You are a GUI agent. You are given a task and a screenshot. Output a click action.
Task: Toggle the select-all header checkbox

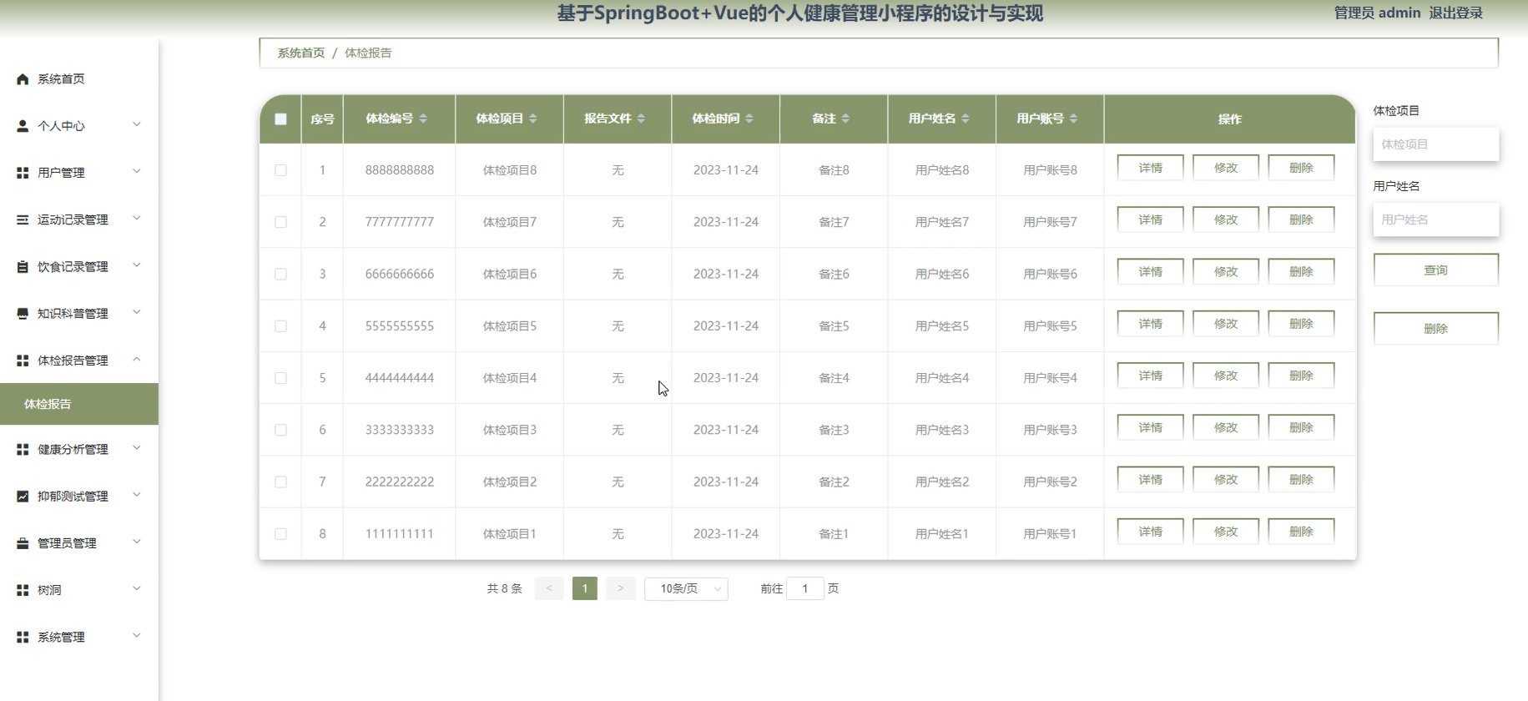pyautogui.click(x=281, y=119)
